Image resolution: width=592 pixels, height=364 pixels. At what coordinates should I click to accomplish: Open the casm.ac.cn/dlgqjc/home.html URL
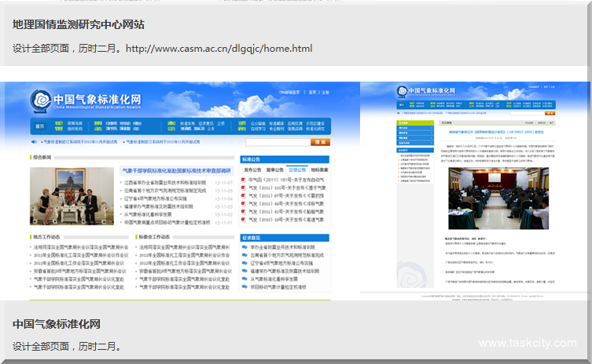tap(219, 49)
